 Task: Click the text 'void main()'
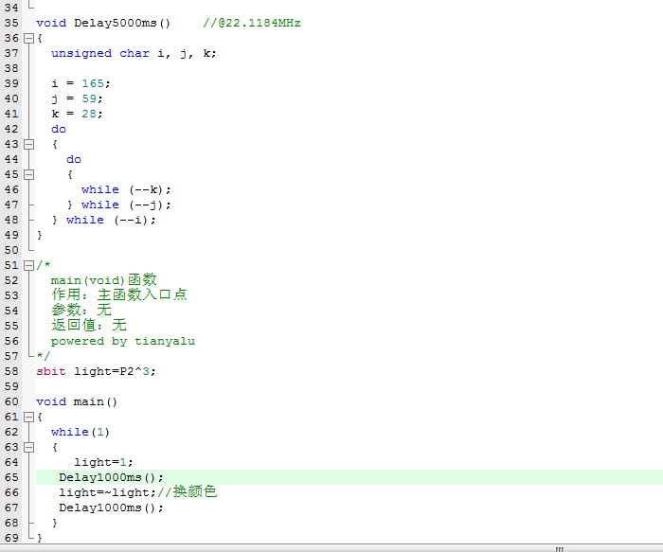point(77,401)
